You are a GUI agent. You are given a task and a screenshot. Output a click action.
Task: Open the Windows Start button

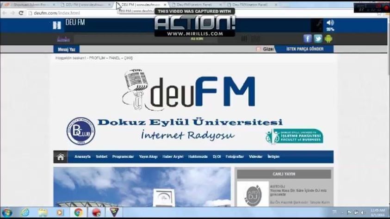(x=7, y=213)
